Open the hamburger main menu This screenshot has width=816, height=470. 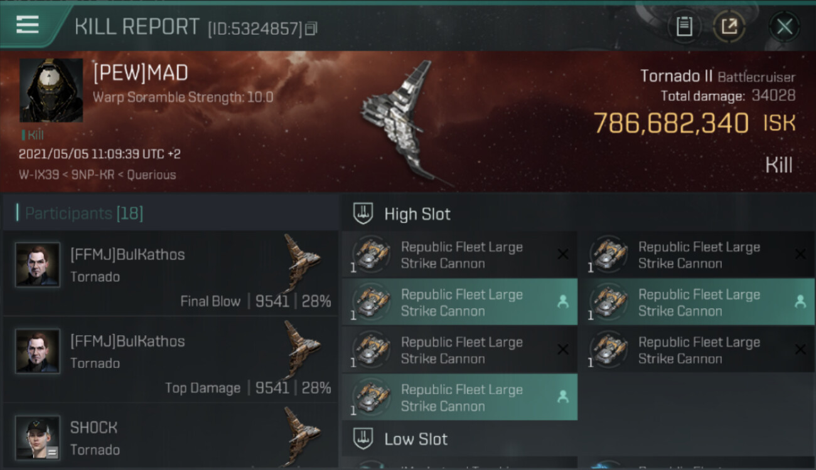click(27, 25)
